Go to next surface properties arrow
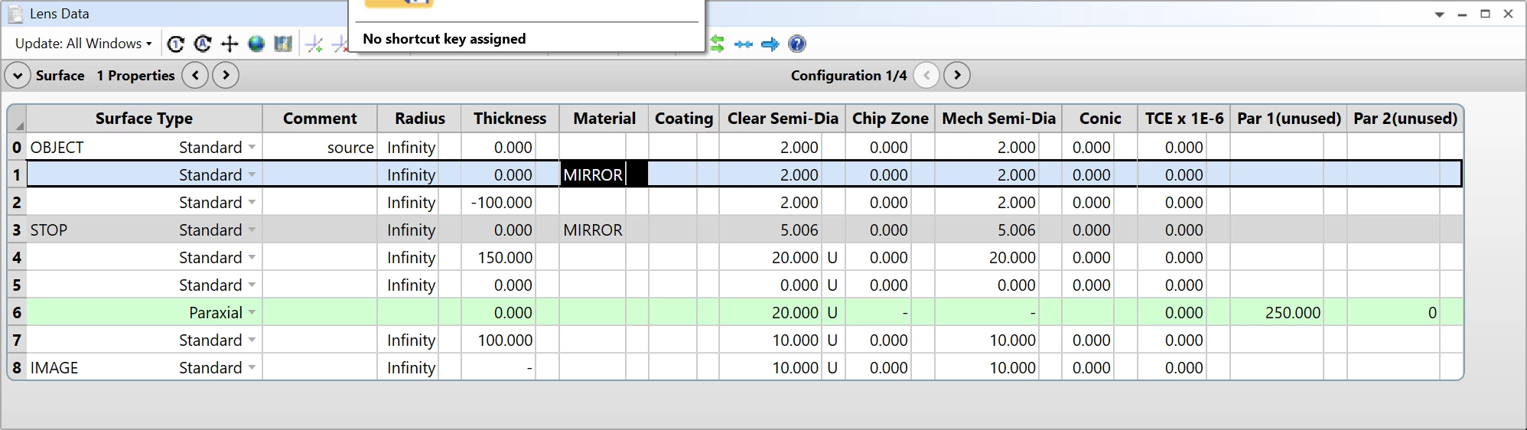1527x430 pixels. point(226,75)
